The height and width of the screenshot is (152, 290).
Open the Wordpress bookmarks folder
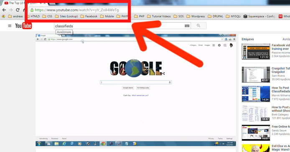[196, 16]
